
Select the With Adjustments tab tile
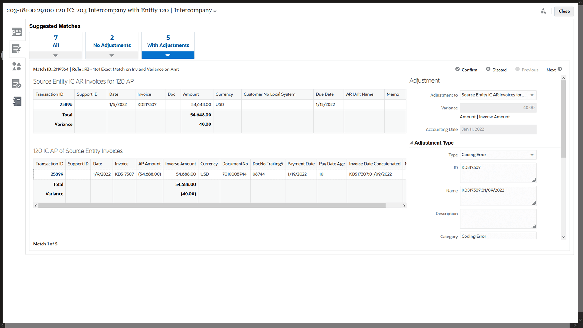tap(168, 42)
